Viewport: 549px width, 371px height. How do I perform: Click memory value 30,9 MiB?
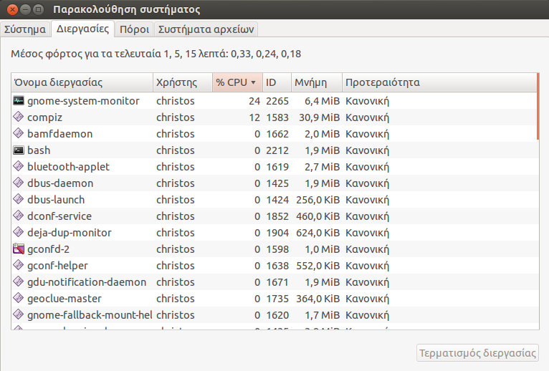[x=320, y=117]
